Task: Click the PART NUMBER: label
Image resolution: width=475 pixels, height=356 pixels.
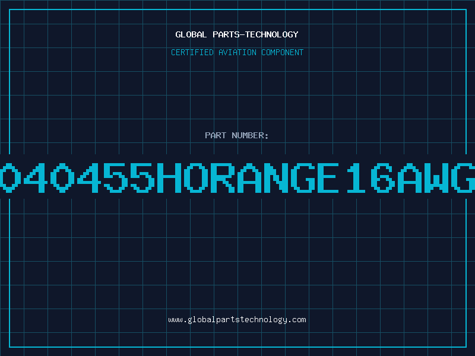Action: [x=236, y=135]
